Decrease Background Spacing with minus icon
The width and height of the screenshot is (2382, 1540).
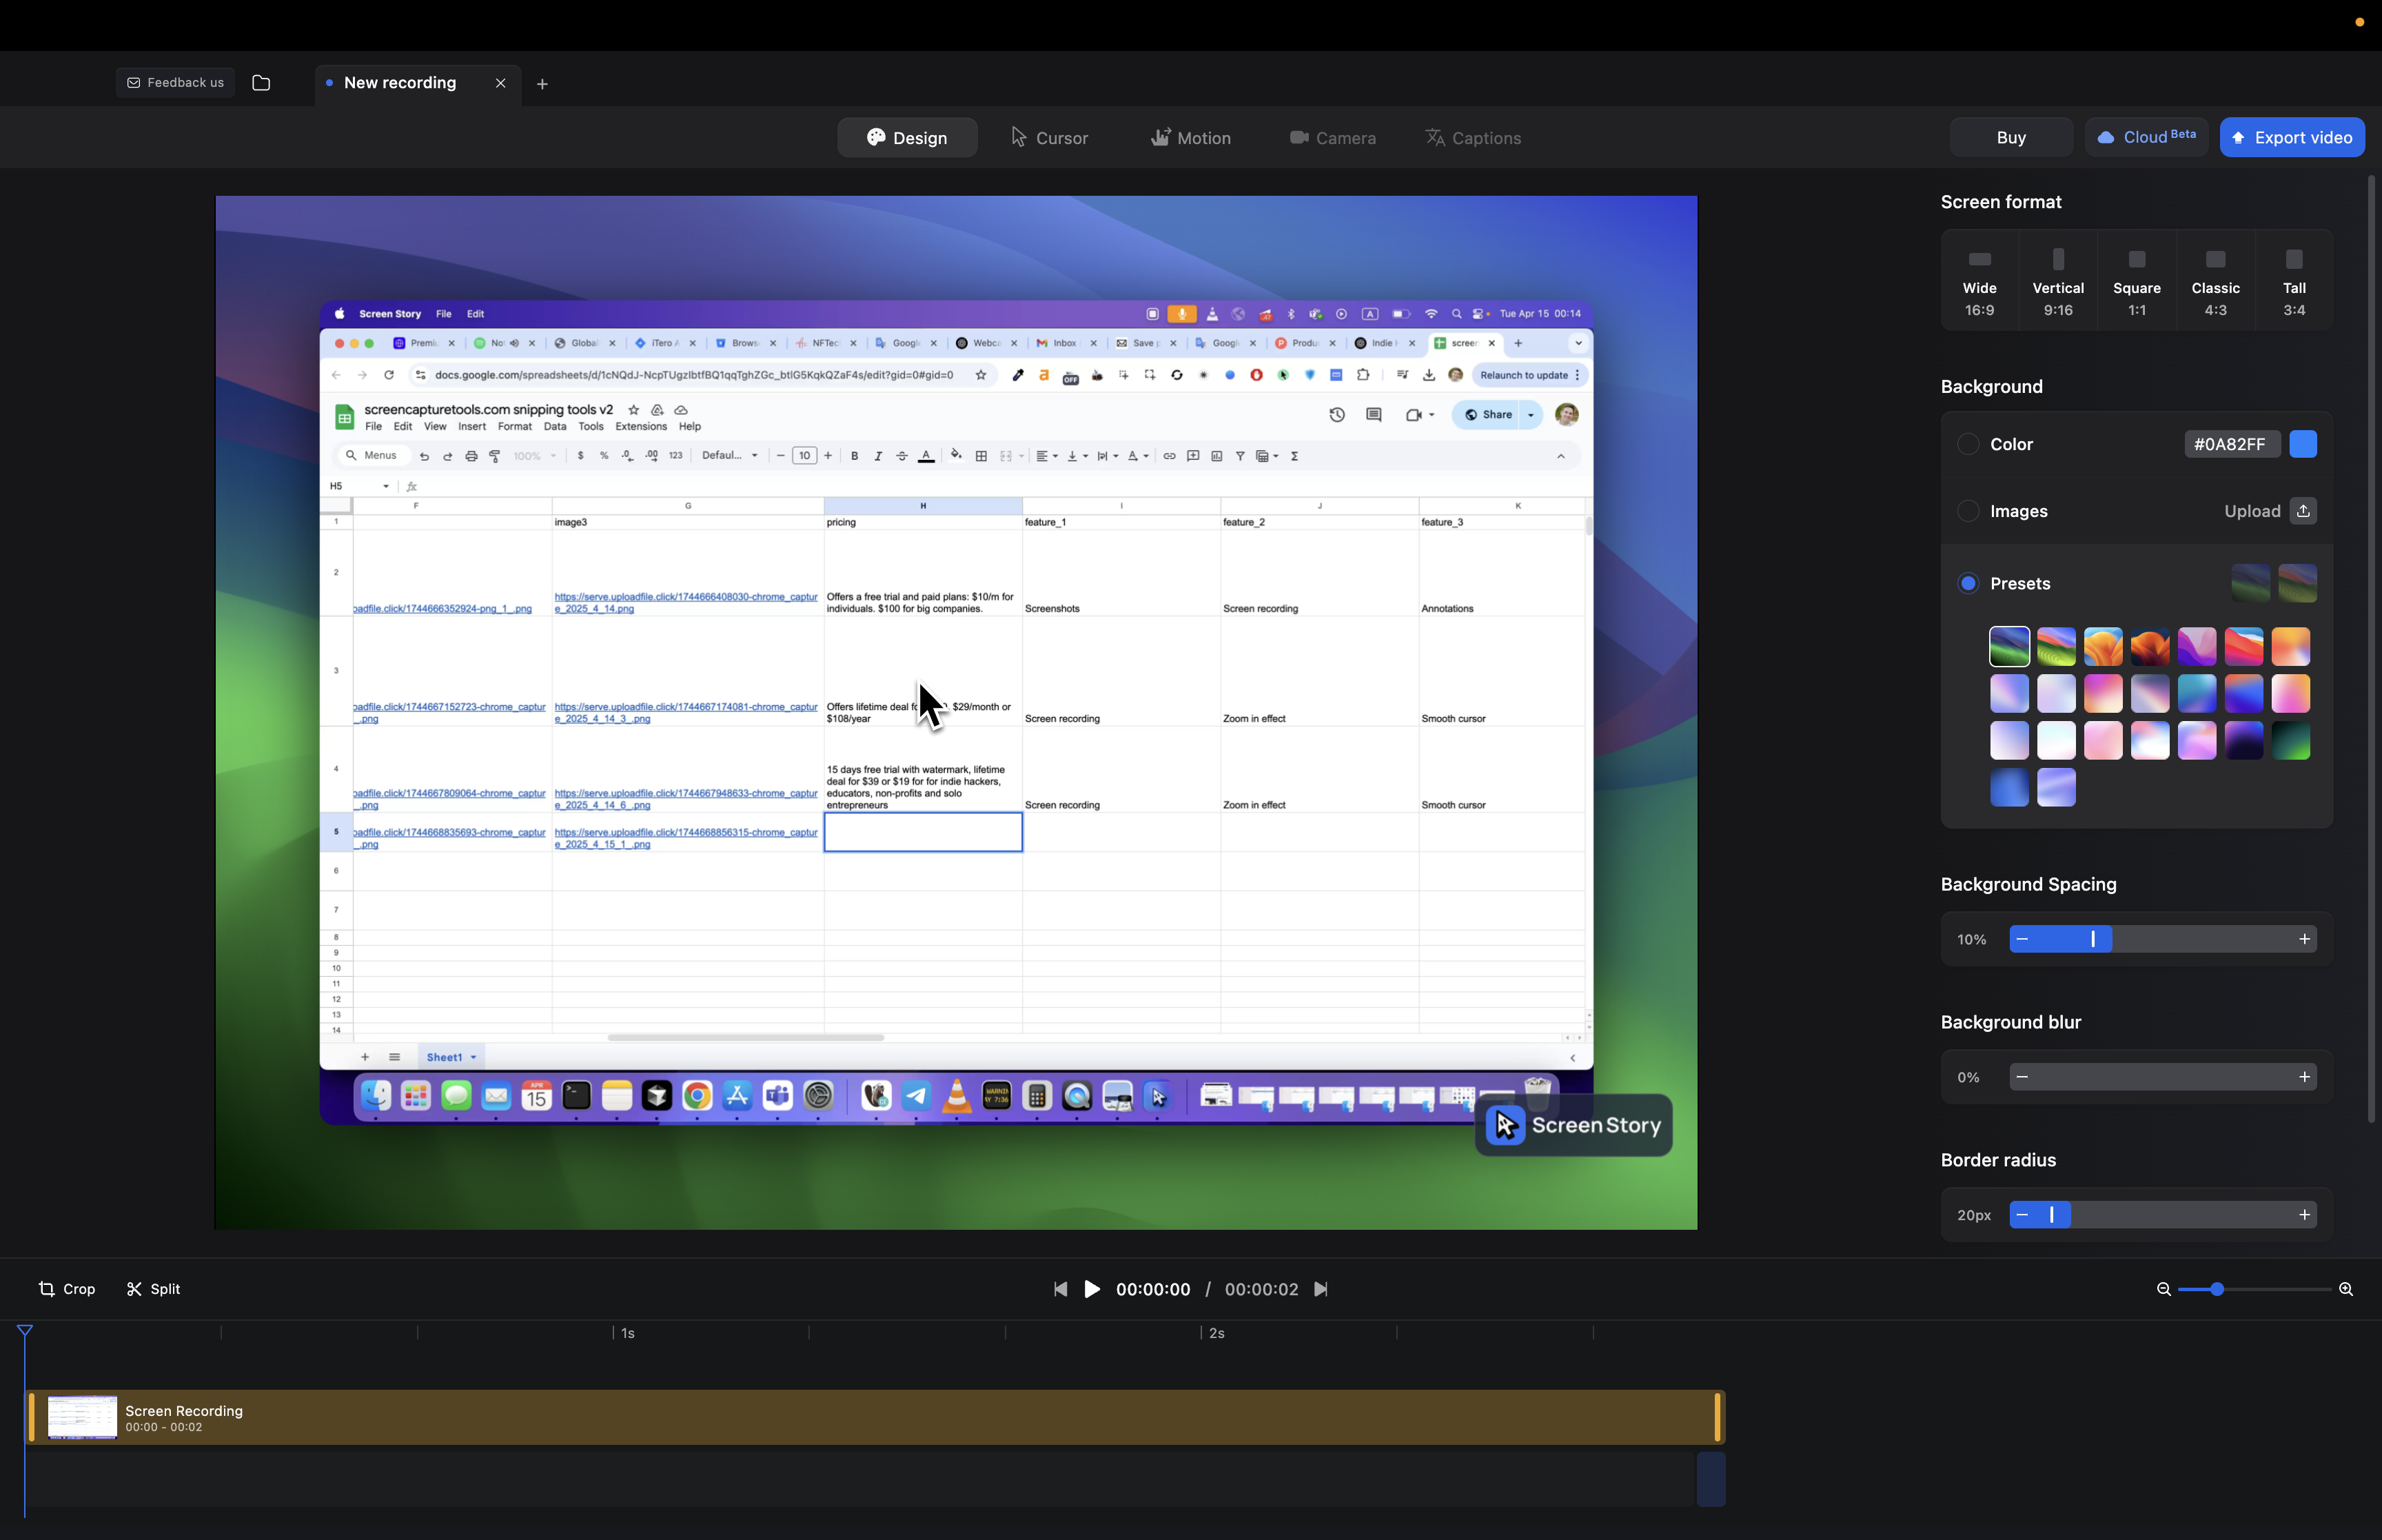2022,939
